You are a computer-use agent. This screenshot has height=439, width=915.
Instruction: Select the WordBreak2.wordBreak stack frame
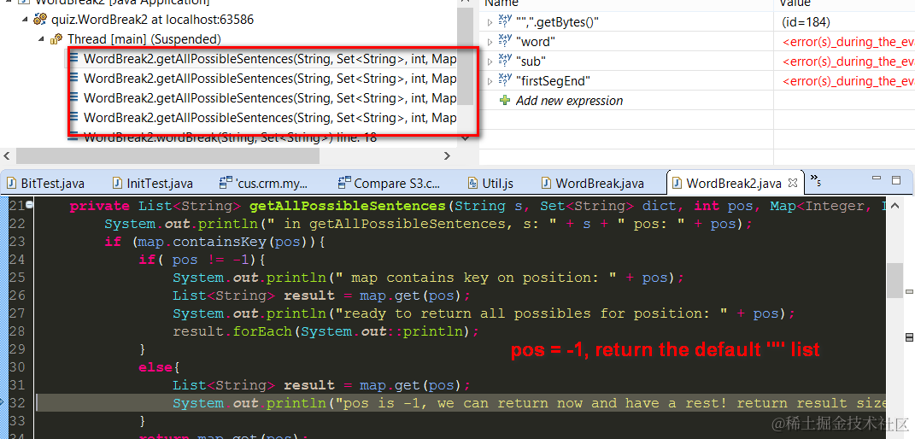point(231,138)
